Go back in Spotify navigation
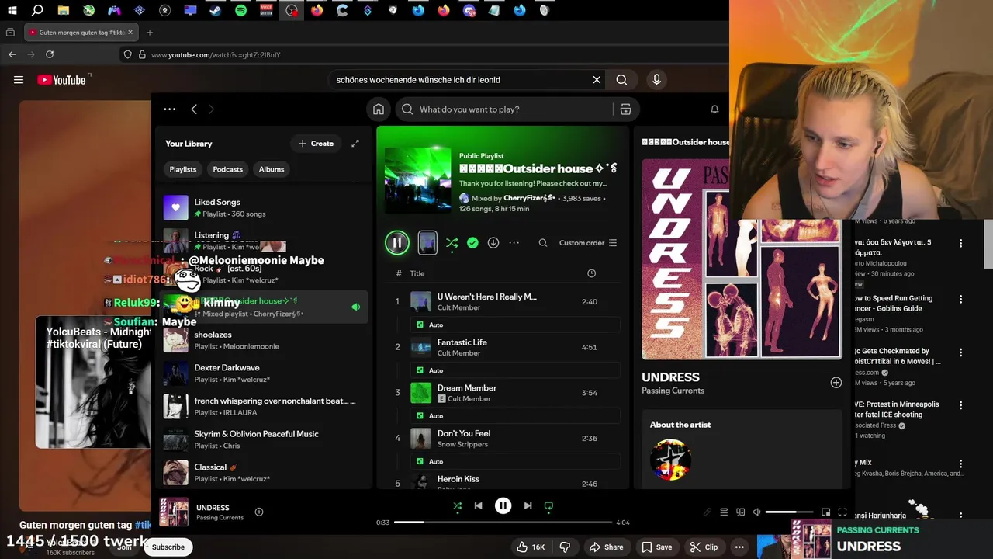The height and width of the screenshot is (559, 993). (x=194, y=109)
